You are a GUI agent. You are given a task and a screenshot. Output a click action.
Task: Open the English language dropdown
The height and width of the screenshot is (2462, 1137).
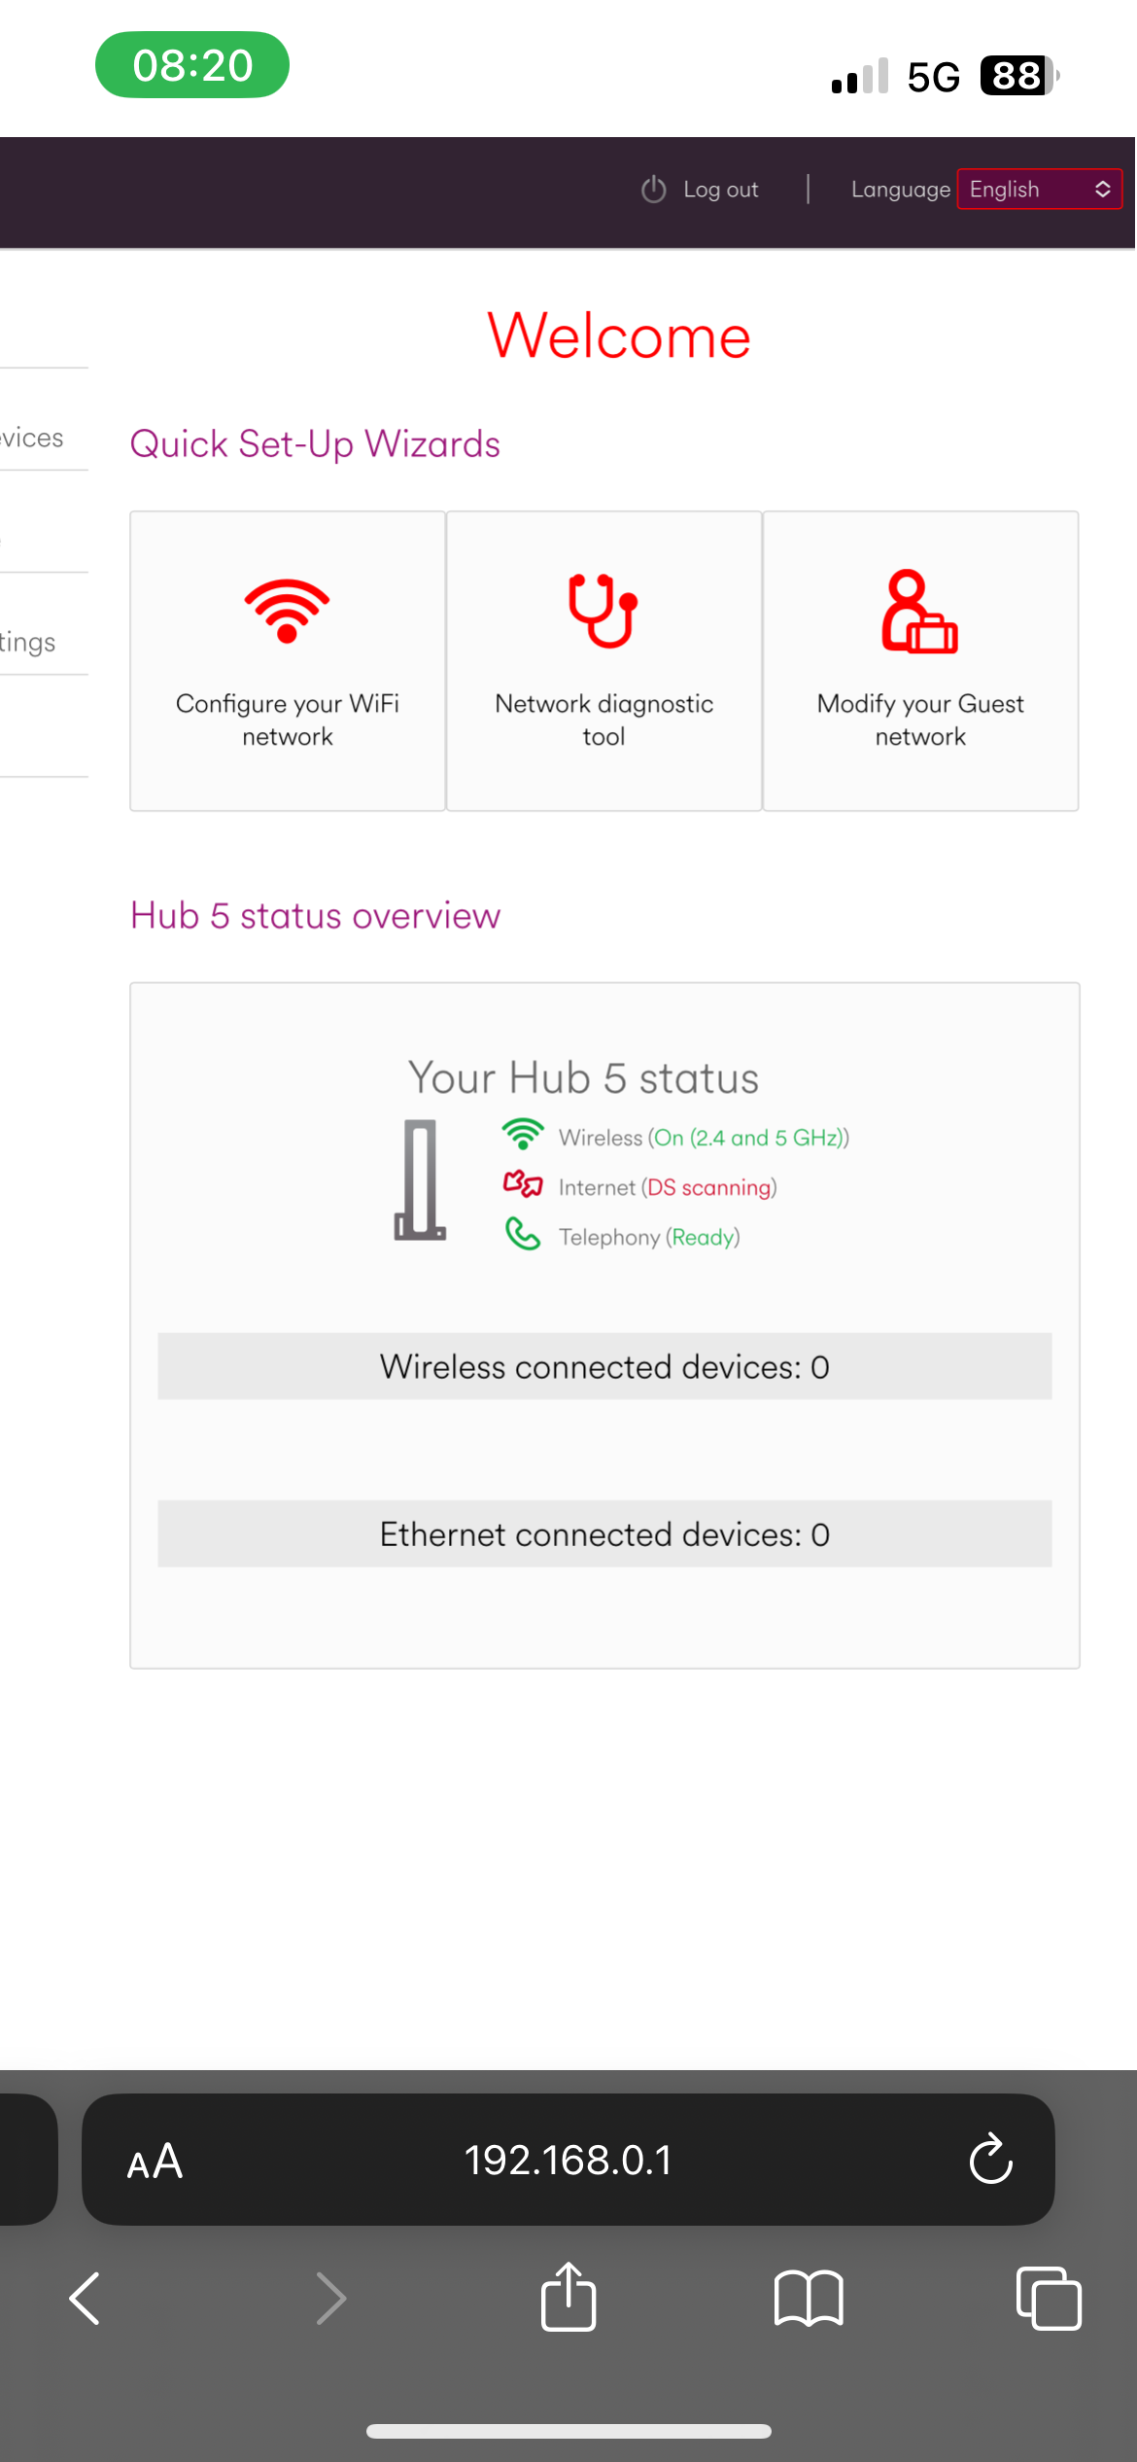point(1040,189)
